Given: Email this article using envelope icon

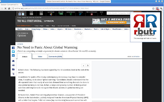Looking at the screenshot, I should coord(13,61).
